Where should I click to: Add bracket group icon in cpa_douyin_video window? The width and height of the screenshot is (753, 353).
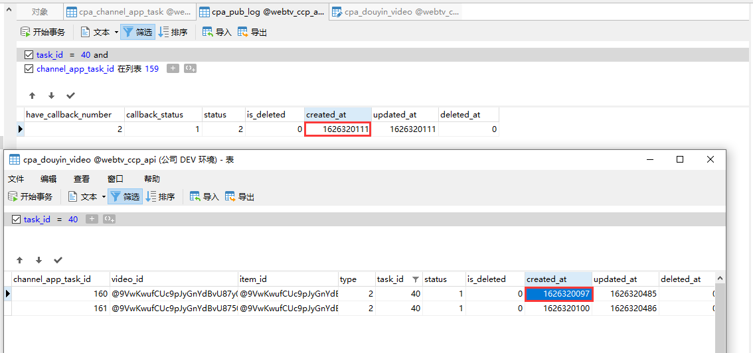(x=110, y=219)
